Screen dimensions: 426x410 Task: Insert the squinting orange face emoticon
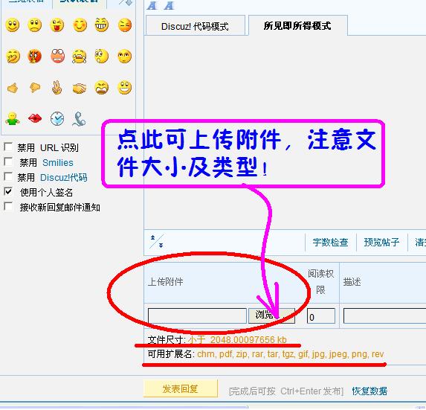(x=125, y=25)
